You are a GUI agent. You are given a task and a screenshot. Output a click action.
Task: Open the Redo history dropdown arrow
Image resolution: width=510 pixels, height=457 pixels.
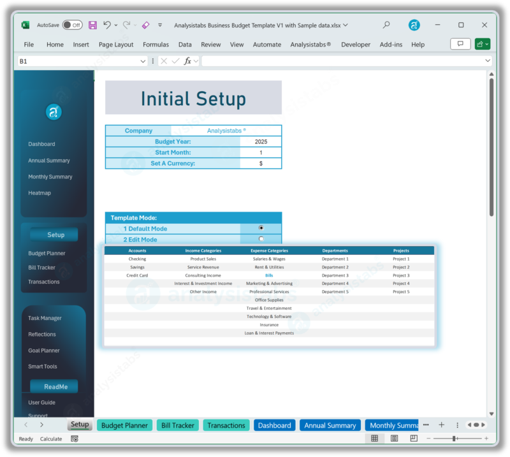(x=135, y=25)
